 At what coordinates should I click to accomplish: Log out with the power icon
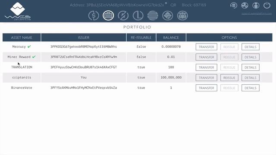pyautogui.click(x=267, y=6)
